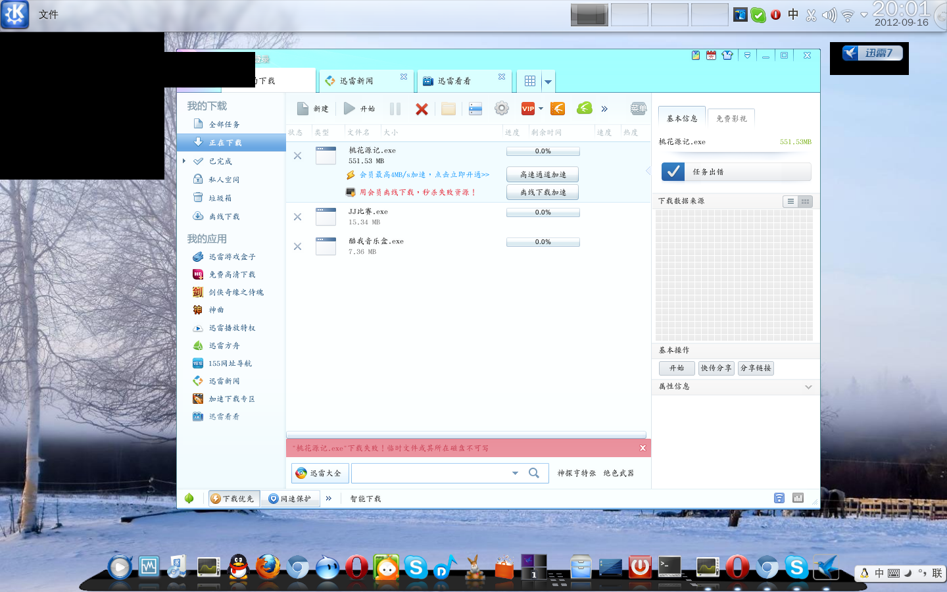Create a new download task with 新建
Screen dimensions: 947x592
[312, 109]
